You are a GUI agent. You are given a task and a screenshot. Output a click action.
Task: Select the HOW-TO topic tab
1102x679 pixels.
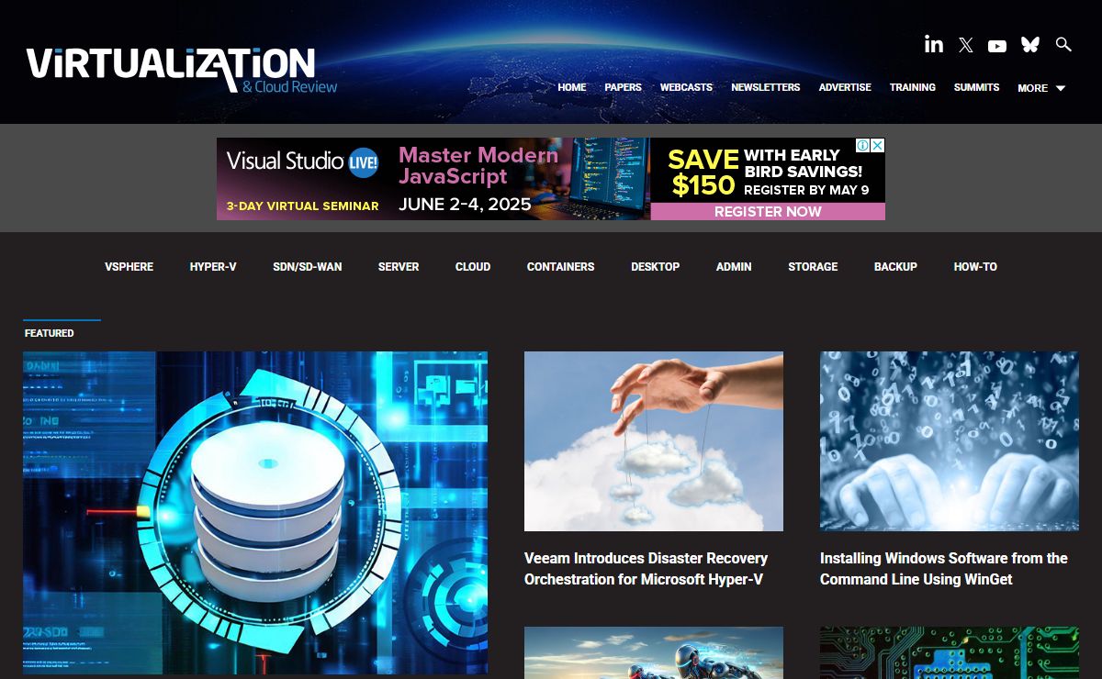click(975, 267)
